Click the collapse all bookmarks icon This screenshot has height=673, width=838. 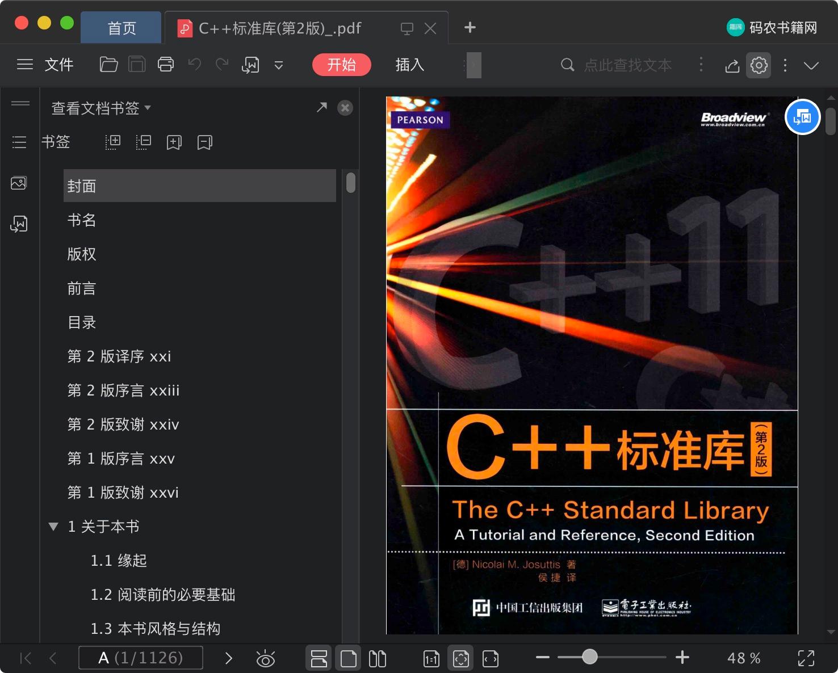(x=144, y=142)
